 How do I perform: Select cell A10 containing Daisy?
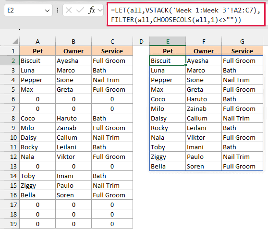point(37,138)
